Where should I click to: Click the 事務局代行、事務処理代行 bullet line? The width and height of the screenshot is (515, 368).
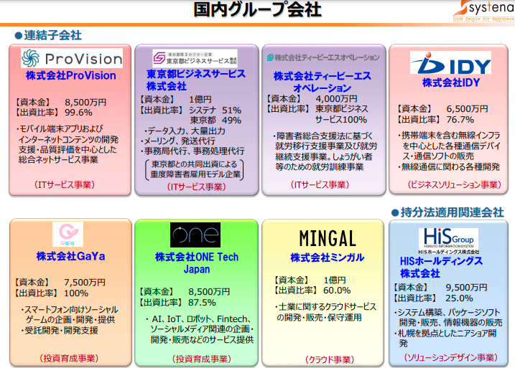coord(192,151)
